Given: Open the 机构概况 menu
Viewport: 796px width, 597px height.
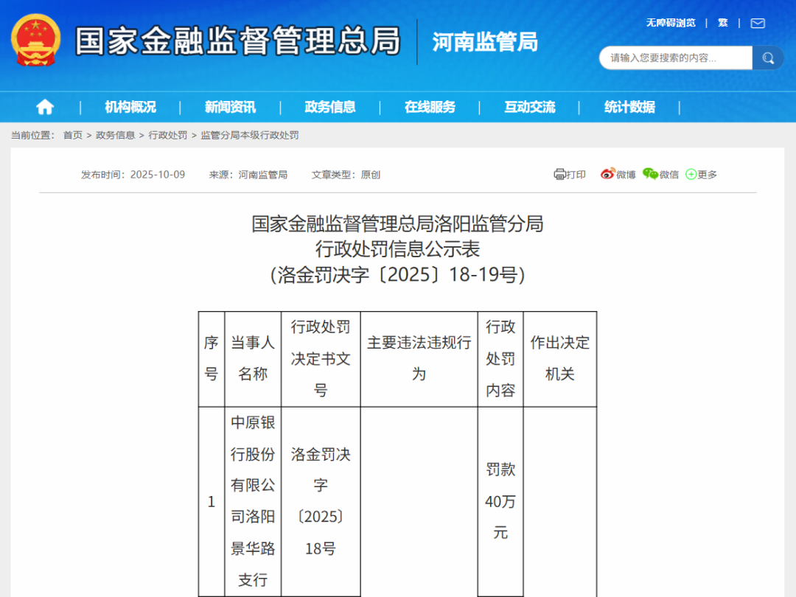Looking at the screenshot, I should point(130,107).
